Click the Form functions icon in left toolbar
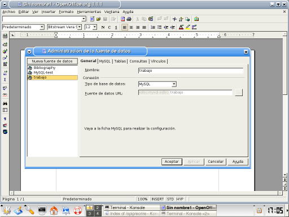 click(x=5, y=64)
